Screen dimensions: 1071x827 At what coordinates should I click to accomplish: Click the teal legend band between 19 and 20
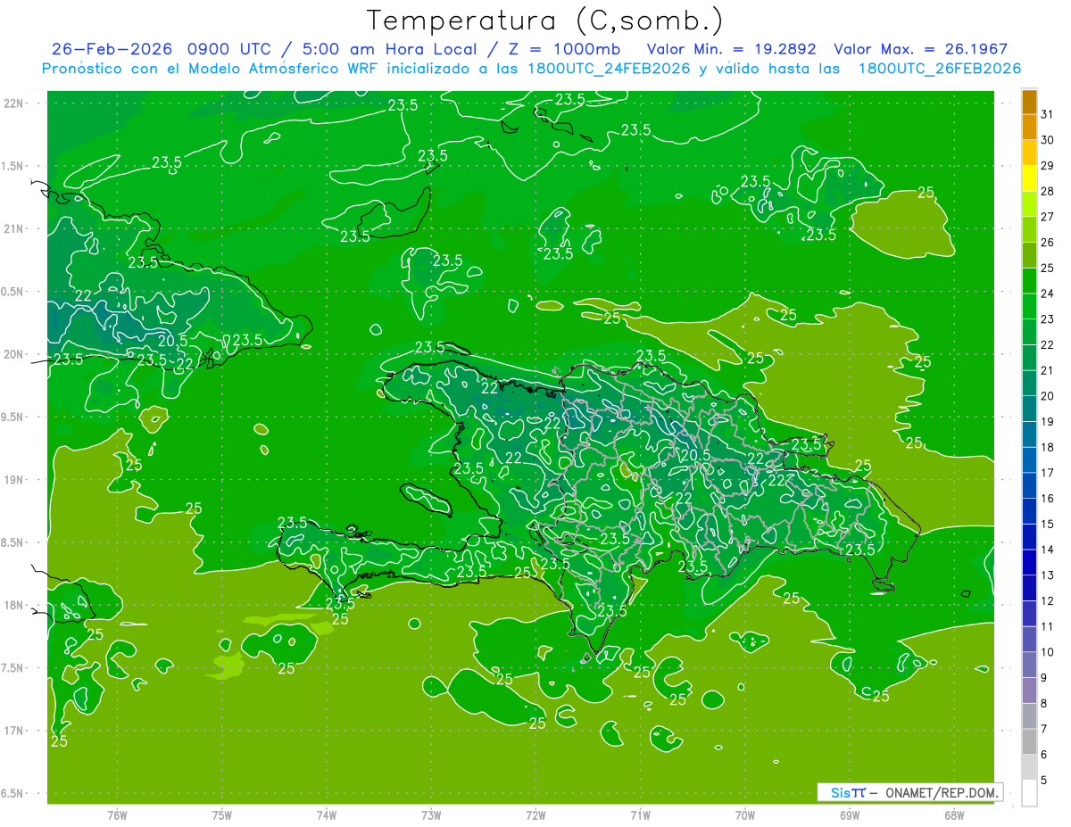[x=1029, y=409]
